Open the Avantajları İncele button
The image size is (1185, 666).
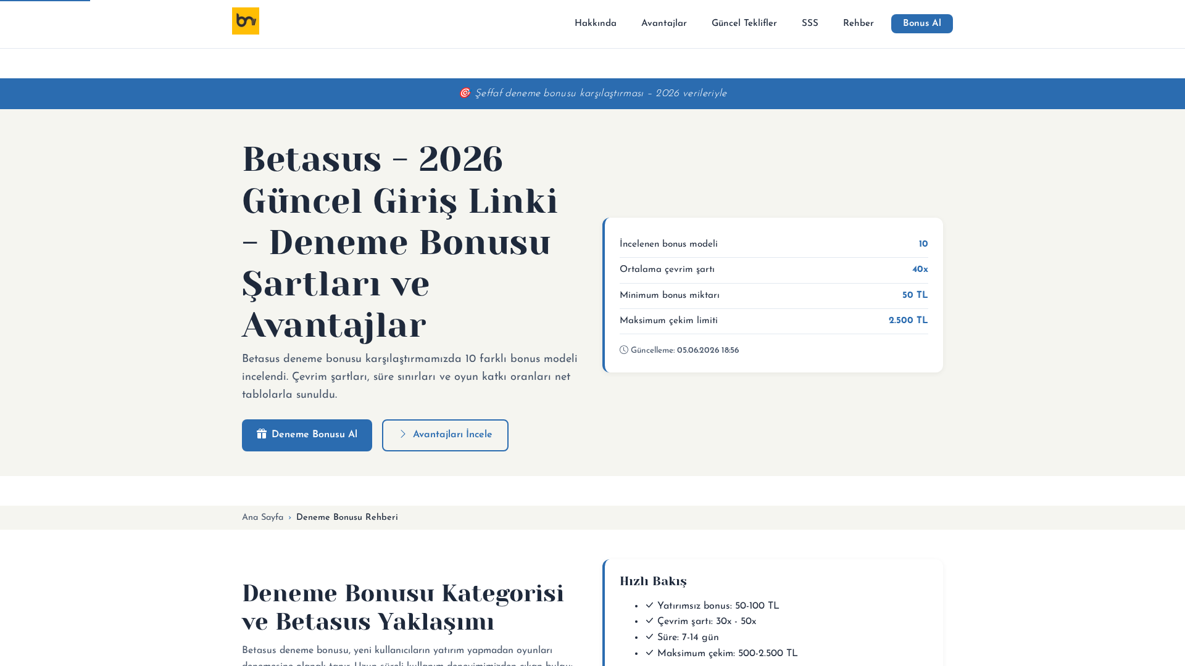pyautogui.click(x=445, y=435)
